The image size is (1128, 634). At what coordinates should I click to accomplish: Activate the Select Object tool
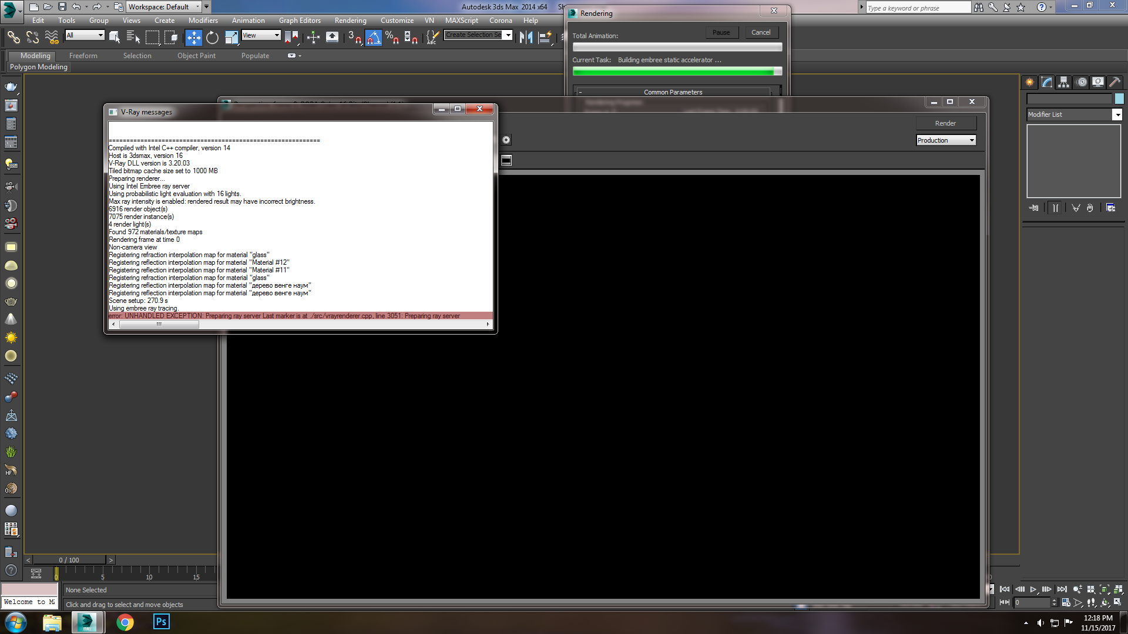(115, 38)
